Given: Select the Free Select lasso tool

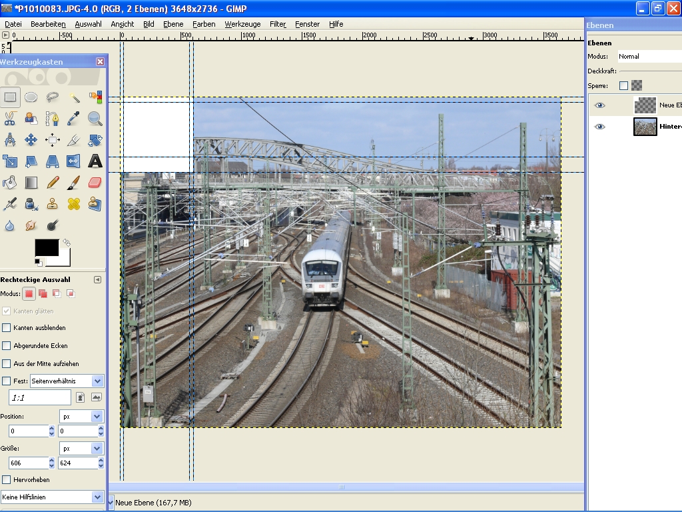Looking at the screenshot, I should click(52, 97).
